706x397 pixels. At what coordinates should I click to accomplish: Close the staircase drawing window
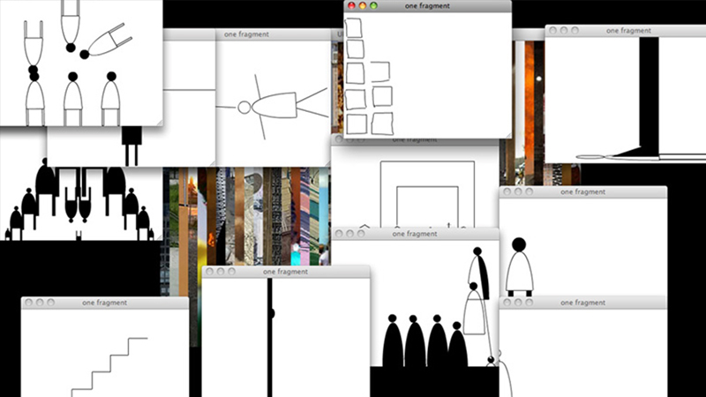tap(29, 303)
